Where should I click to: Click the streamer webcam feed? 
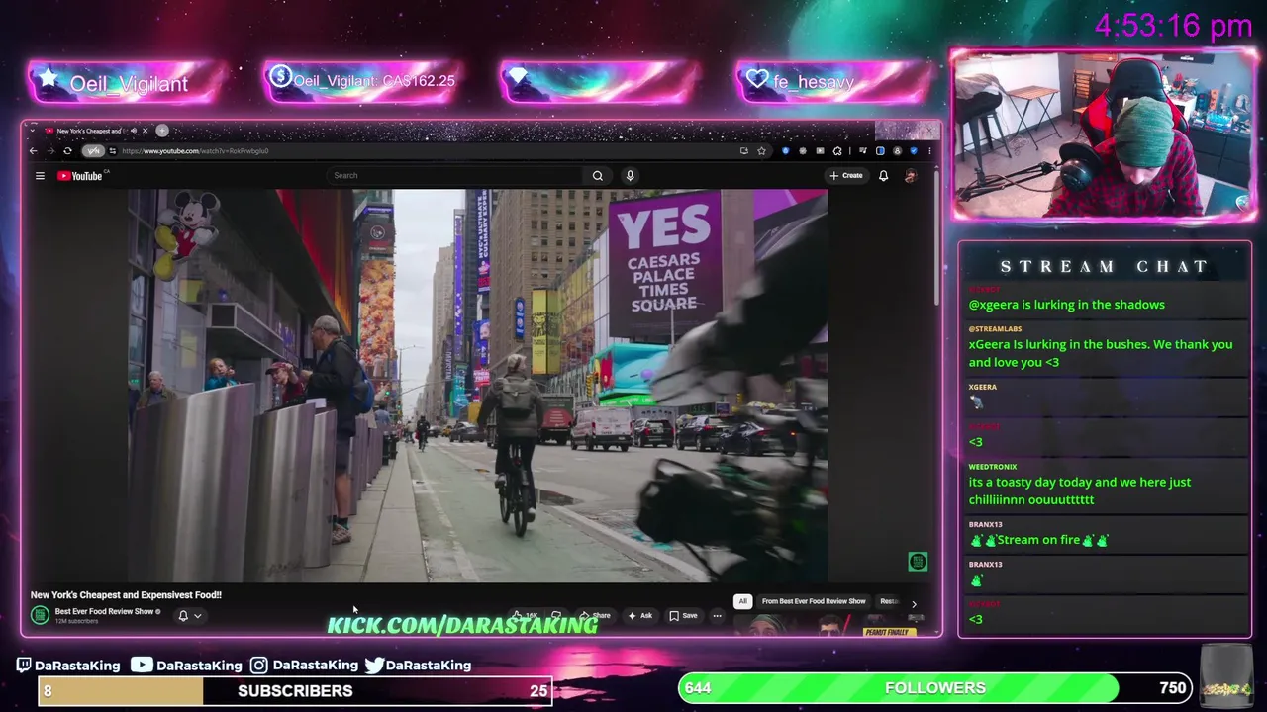[x=1104, y=134]
